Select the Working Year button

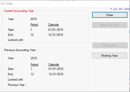coord(109,56)
